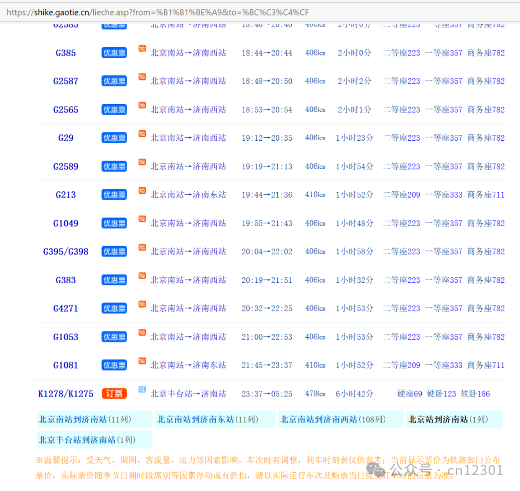Open train G2565 details link
The width and height of the screenshot is (520, 491).
tap(65, 110)
